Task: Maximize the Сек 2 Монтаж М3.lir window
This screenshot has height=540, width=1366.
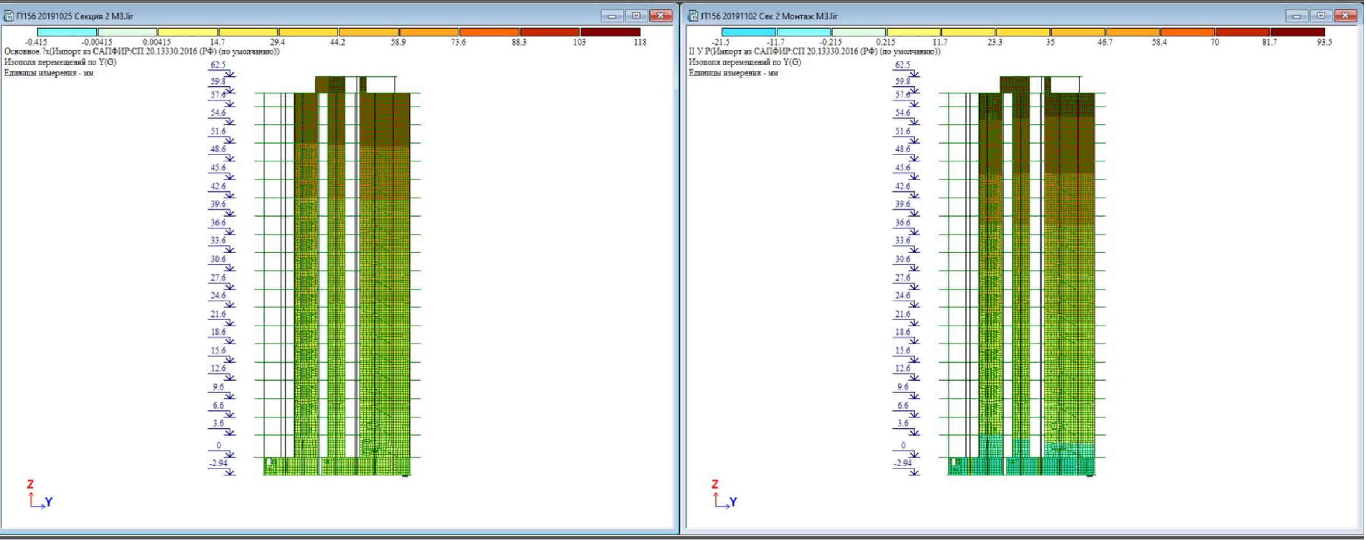Action: coord(1320,16)
